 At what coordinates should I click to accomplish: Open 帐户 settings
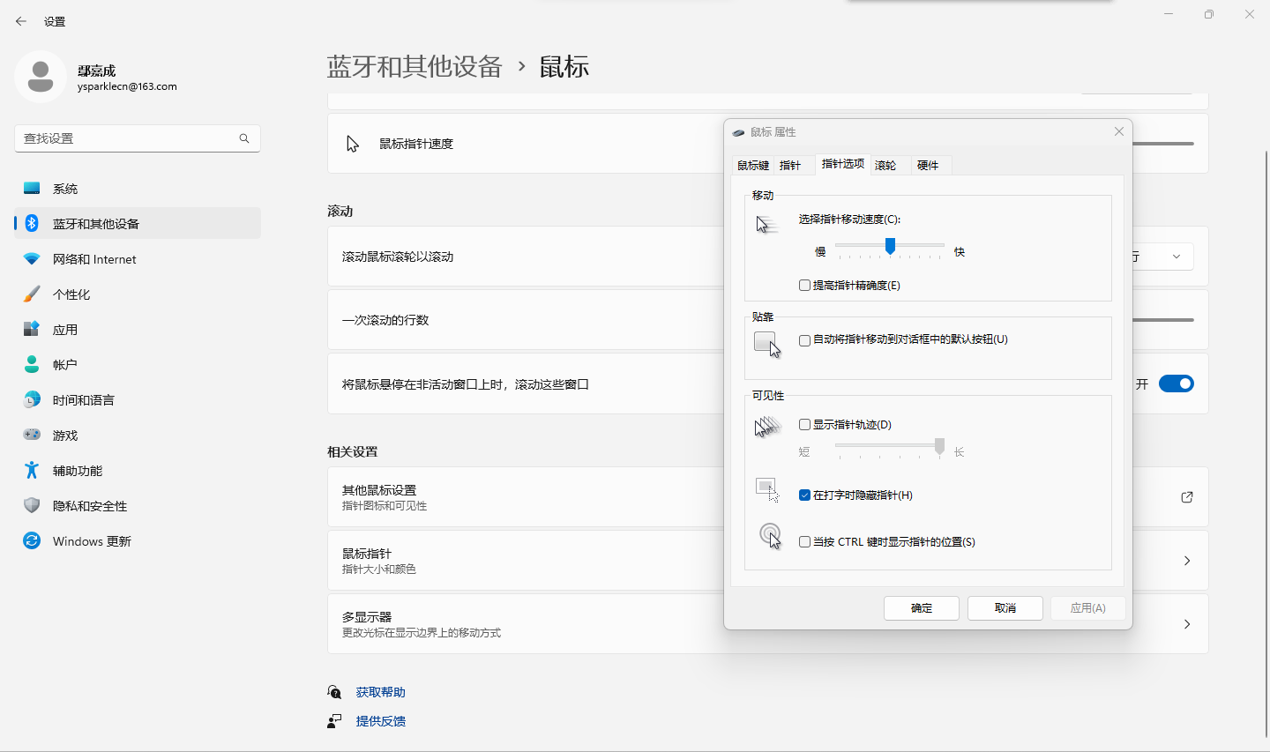click(x=138, y=365)
